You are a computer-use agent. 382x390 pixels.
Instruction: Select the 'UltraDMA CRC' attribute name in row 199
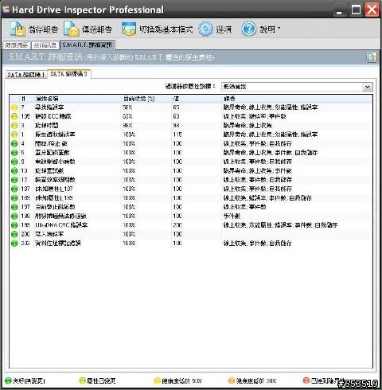click(x=61, y=225)
